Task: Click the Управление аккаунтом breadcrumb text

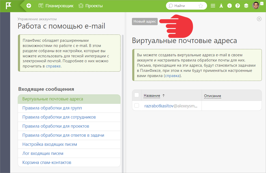Action: pyautogui.click(x=37, y=19)
